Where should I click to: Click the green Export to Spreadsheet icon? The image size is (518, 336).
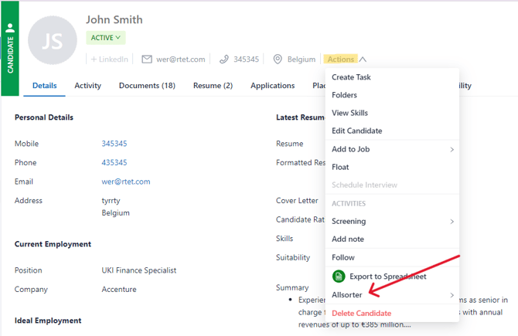click(x=339, y=277)
